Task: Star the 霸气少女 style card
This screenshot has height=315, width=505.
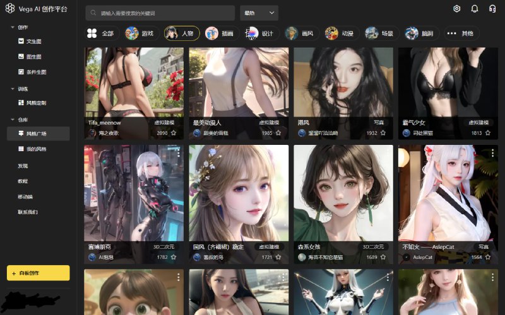Action: tap(488, 133)
